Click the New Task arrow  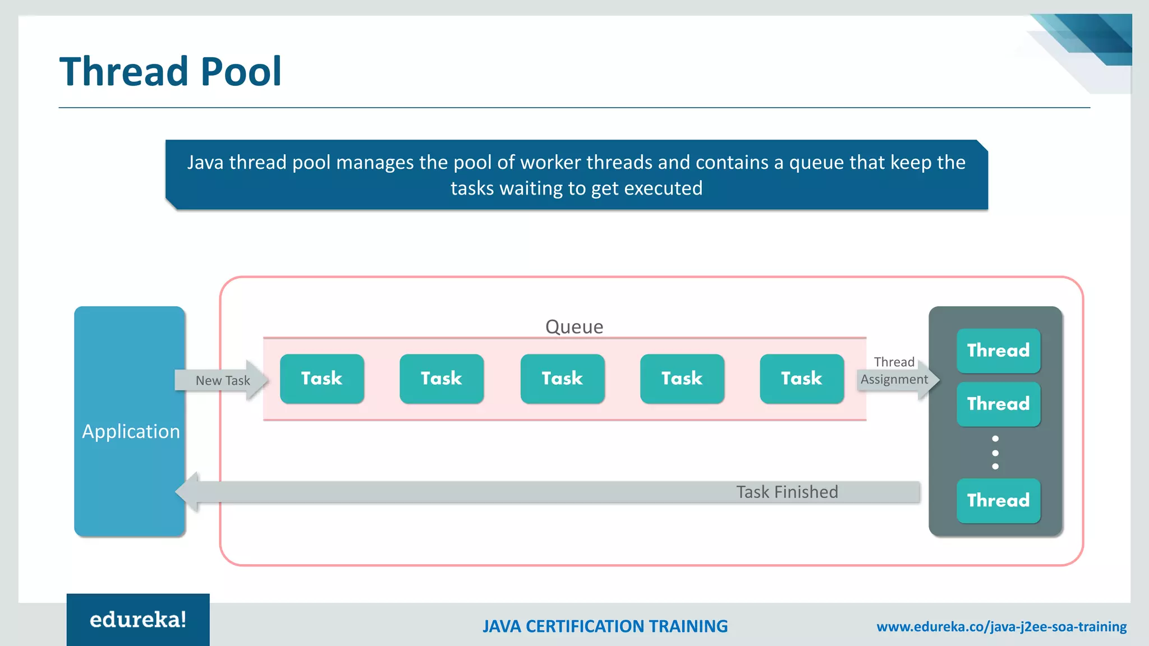pos(222,380)
